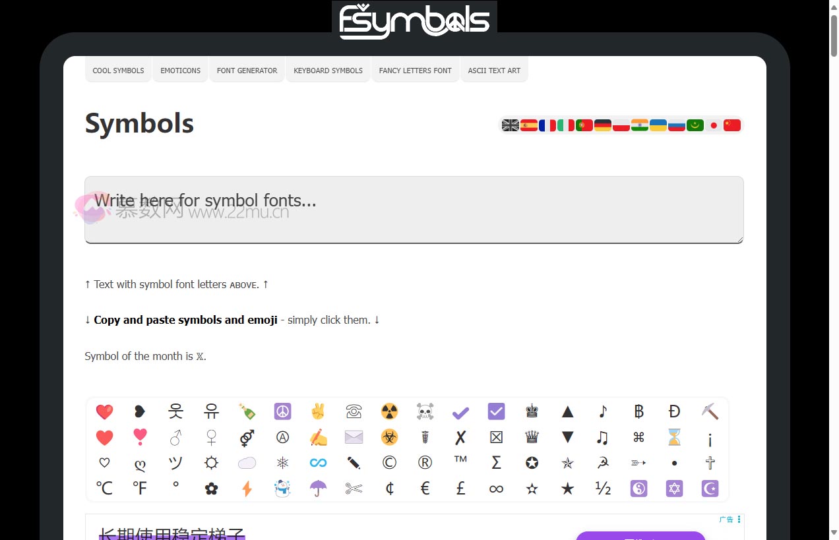Screen dimensions: 839x540
Task: Select the hourglass emoji
Action: [674, 436]
